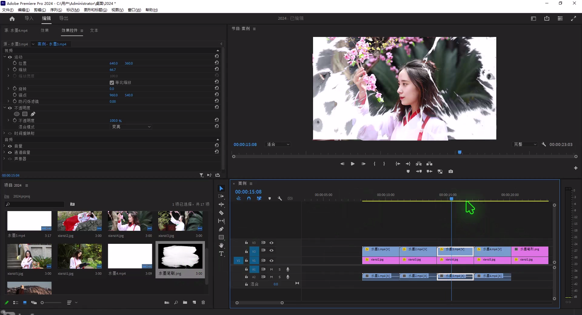Open zoom level Fit dropdown

[278, 144]
